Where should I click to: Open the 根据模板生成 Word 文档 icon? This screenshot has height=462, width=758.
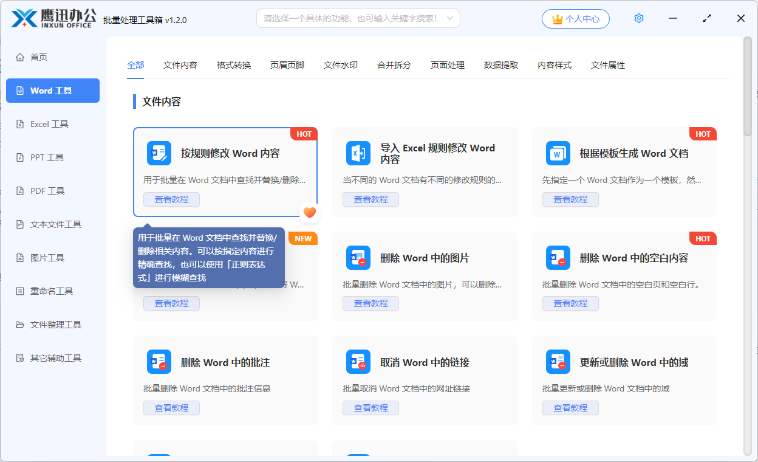[558, 153]
